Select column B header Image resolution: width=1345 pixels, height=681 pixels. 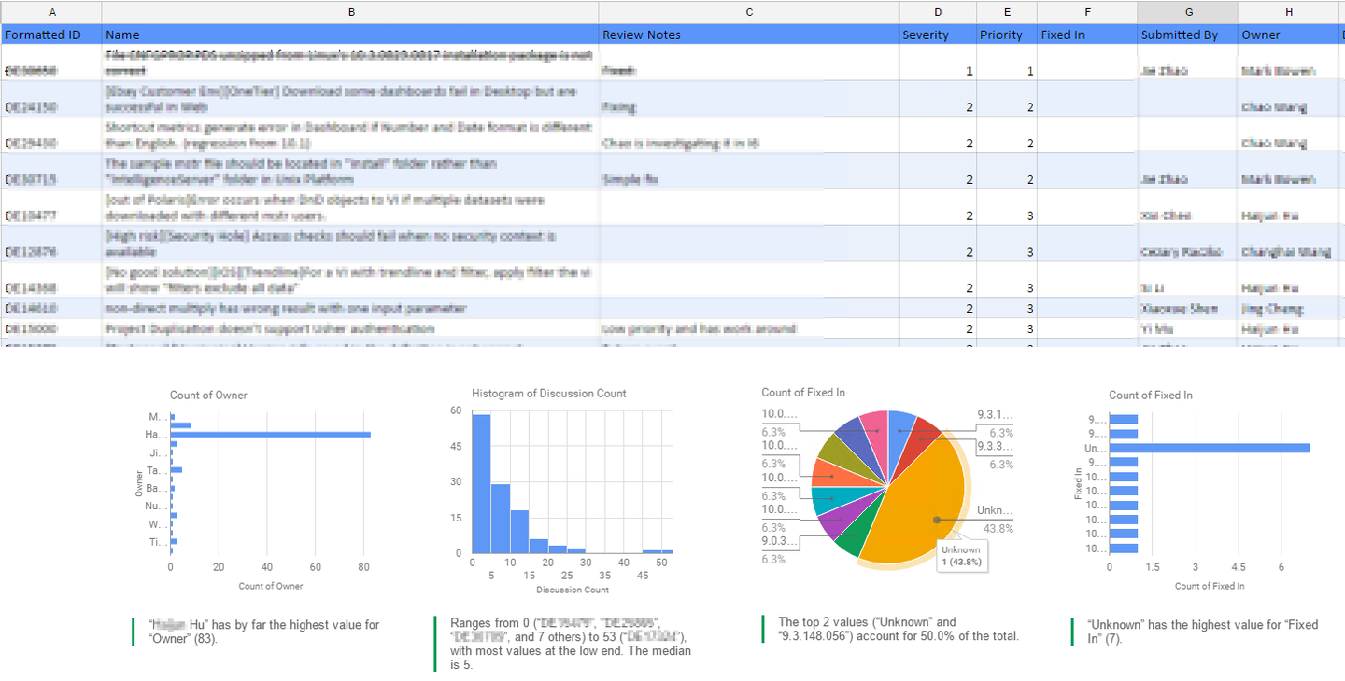click(x=350, y=12)
